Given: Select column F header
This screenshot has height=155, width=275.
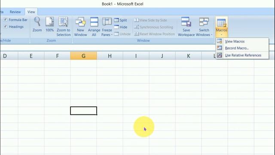Looking at the screenshot, I should tap(57, 56).
